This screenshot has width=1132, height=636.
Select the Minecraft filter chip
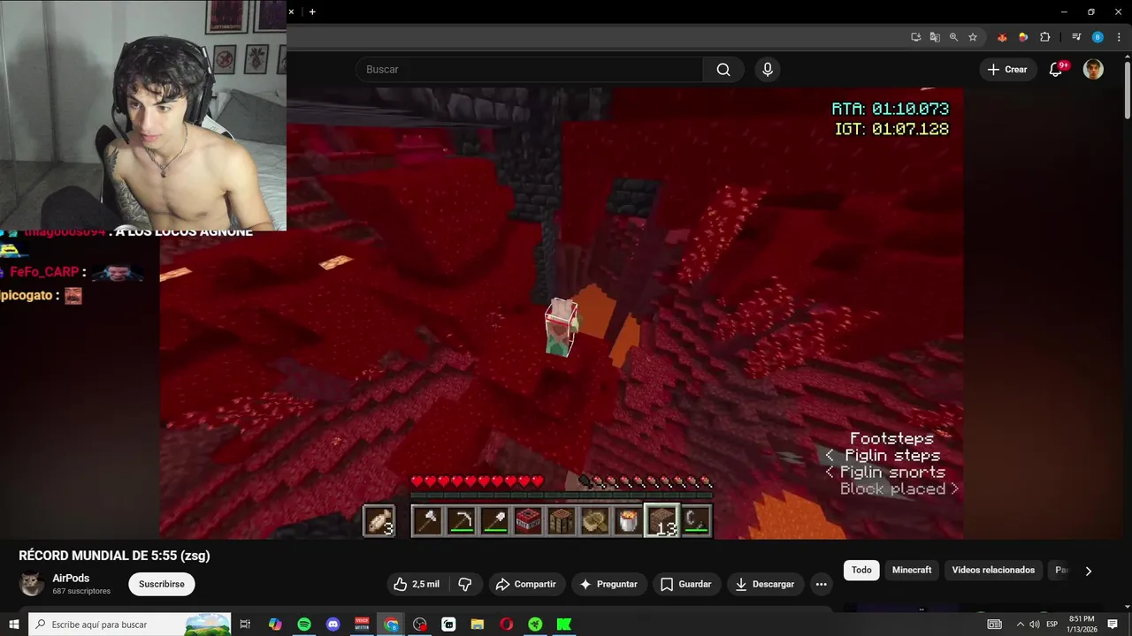[x=912, y=570]
